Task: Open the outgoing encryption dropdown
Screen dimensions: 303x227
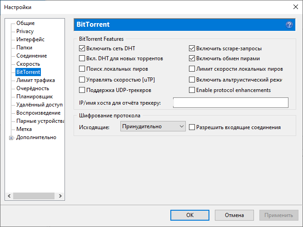Action: (153, 126)
